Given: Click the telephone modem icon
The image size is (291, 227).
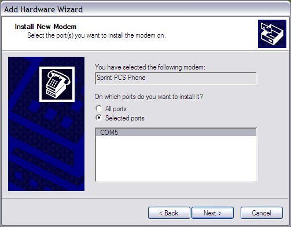Looking at the screenshot, I should [57, 84].
